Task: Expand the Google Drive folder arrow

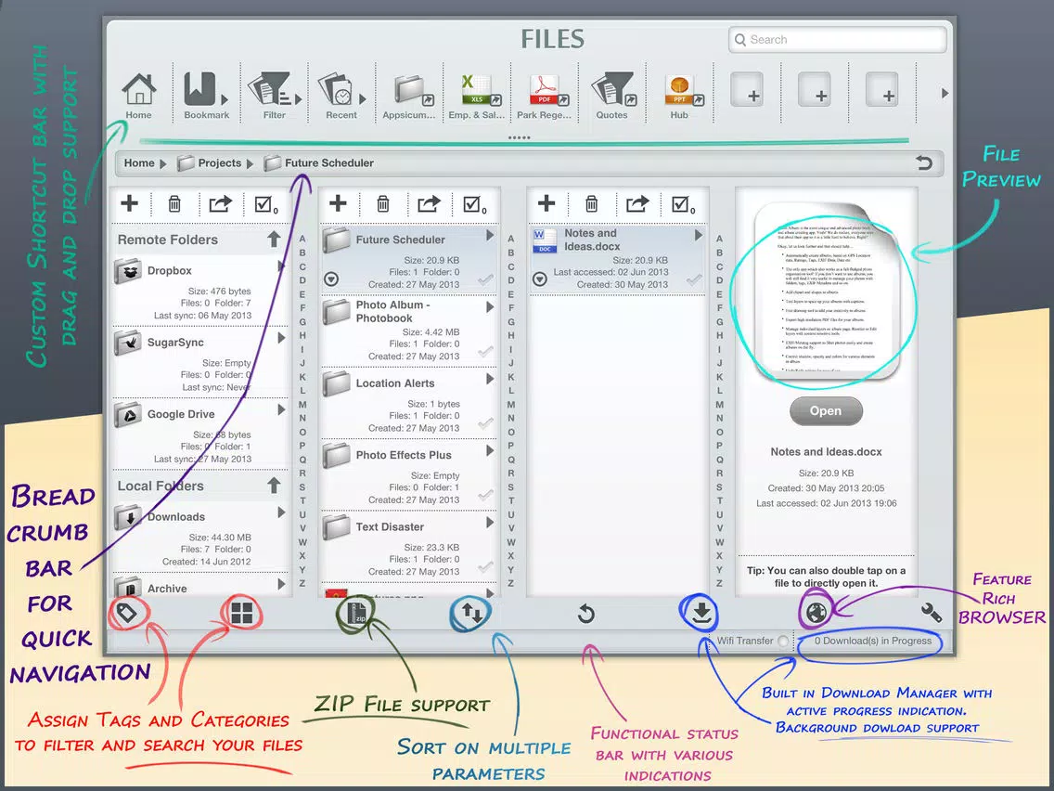Action: point(281,409)
